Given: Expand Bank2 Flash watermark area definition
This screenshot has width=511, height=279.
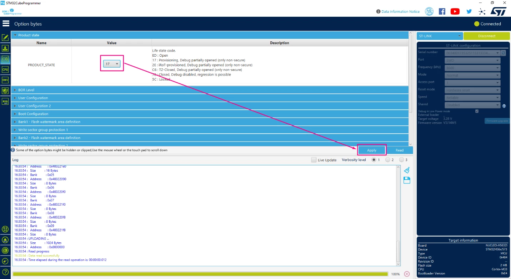Looking at the screenshot, I should click(210, 138).
